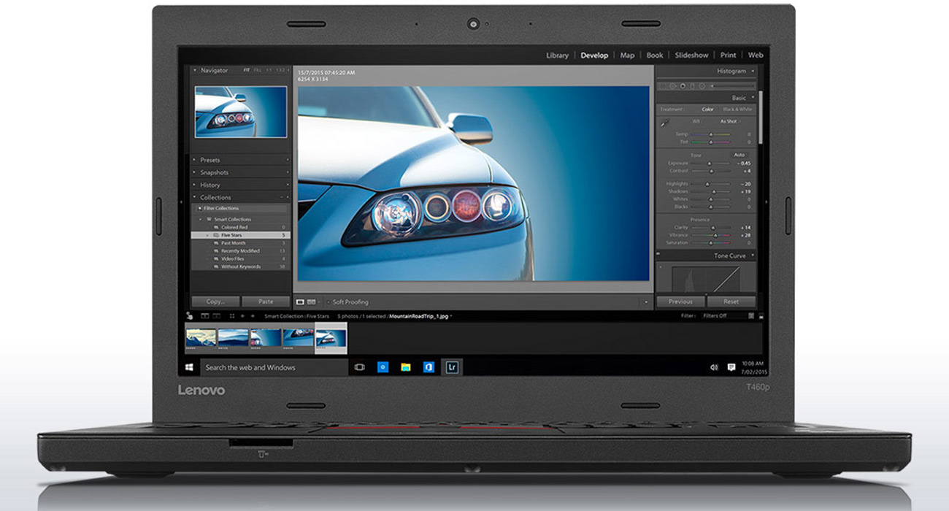Open the toolbar options dropdown arrow
The image size is (949, 511).
tap(646, 302)
